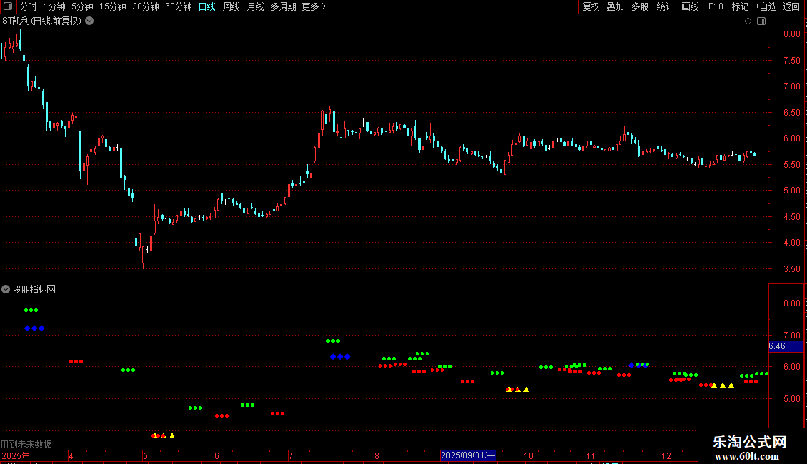The height and width of the screenshot is (464, 807).
Task: Click the blue diamond markers near the July peak
Action: (340, 356)
